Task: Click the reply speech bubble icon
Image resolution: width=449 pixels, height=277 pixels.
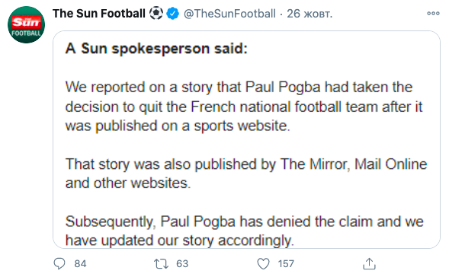Action: coord(59,263)
